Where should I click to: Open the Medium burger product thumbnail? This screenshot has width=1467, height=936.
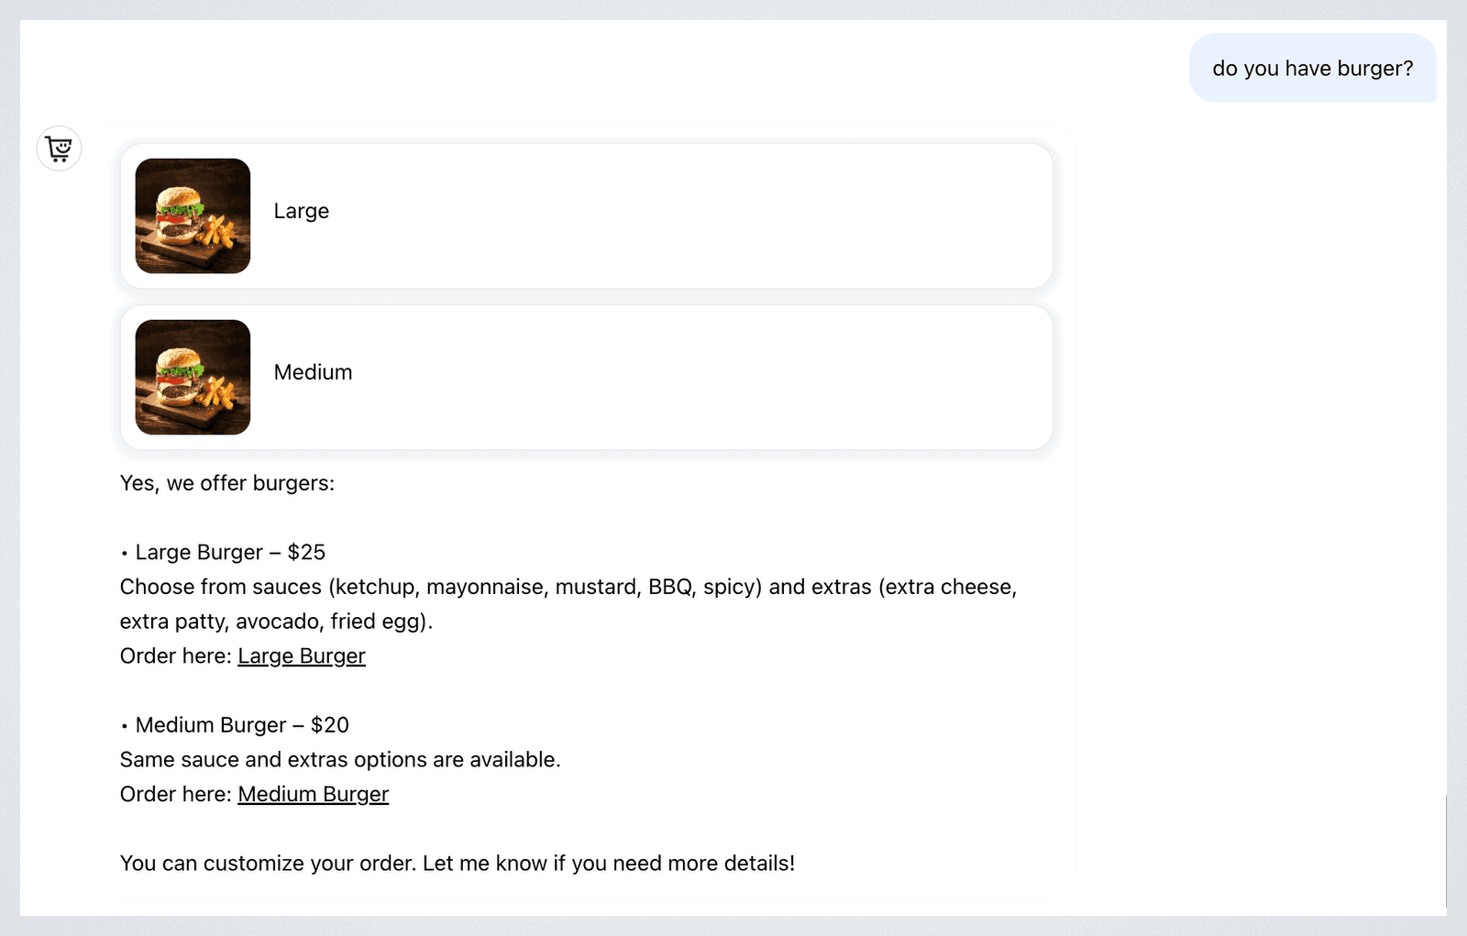pos(193,377)
